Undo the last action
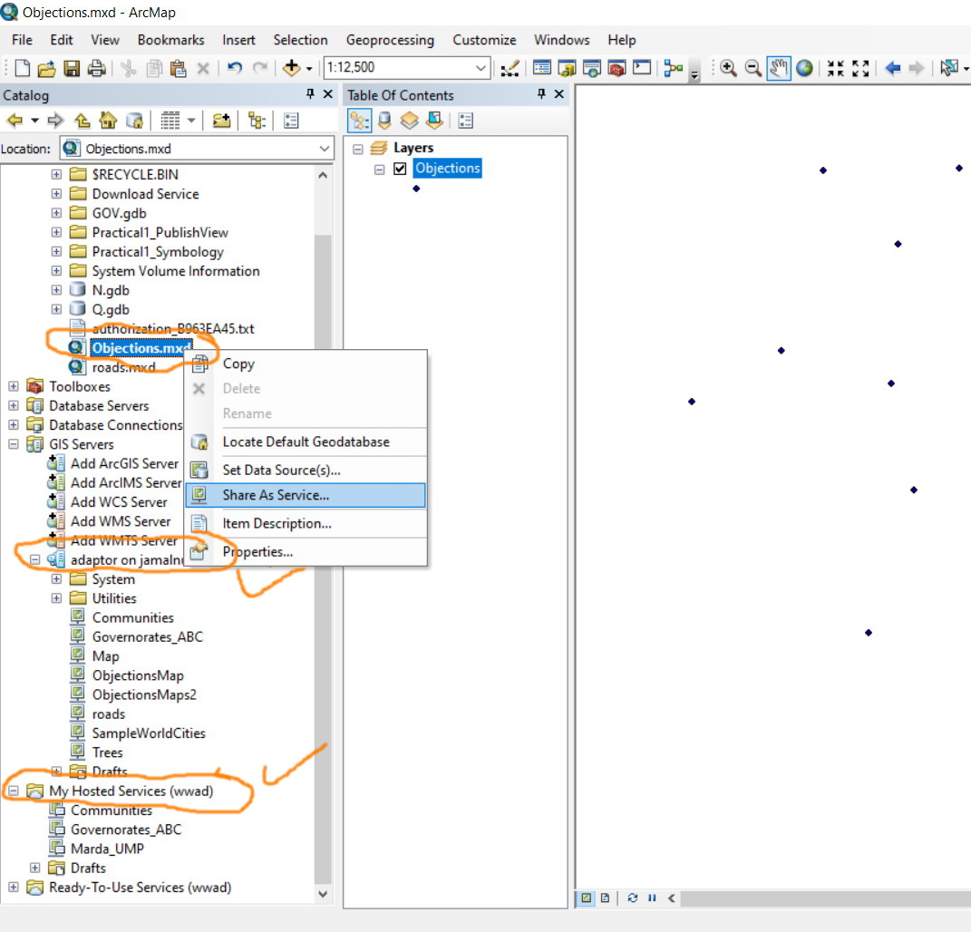The image size is (971, 932). (234, 67)
